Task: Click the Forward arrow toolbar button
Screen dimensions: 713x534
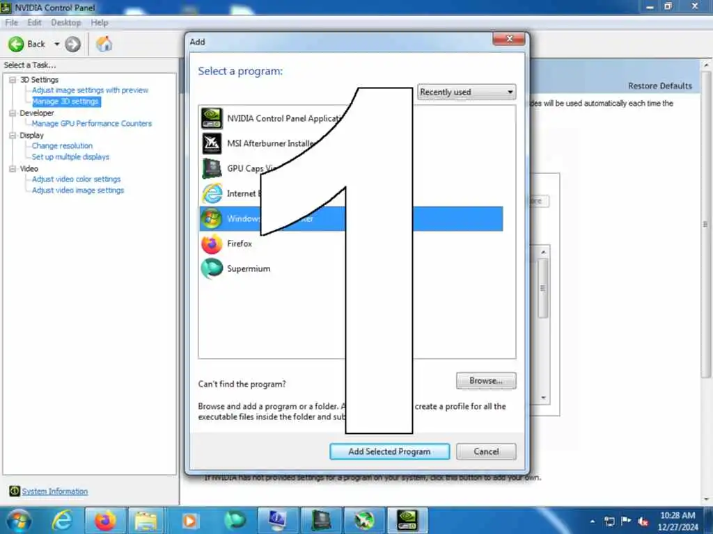Action: pyautogui.click(x=72, y=44)
